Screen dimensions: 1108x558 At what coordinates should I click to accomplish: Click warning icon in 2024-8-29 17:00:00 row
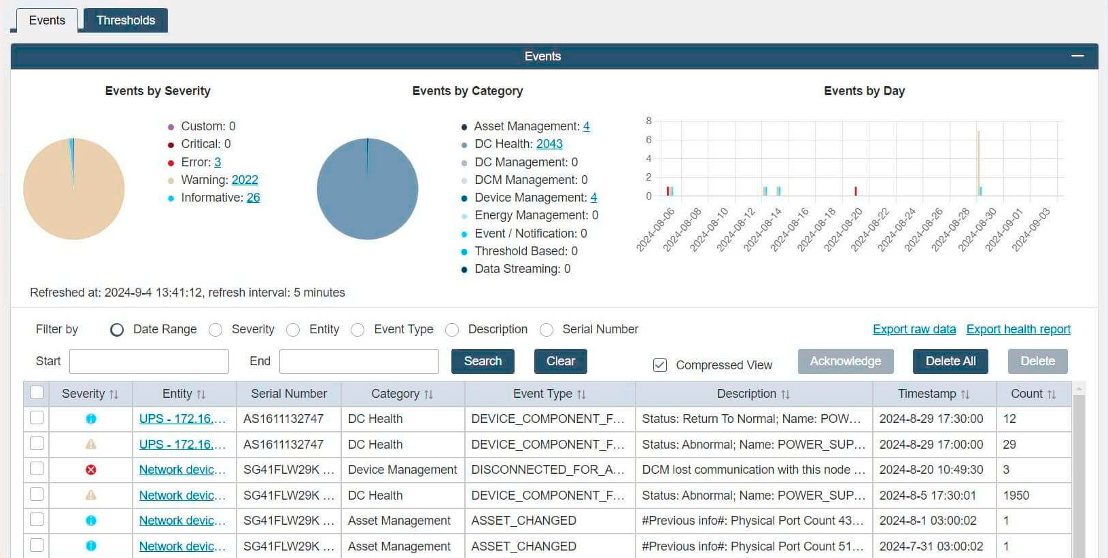coord(91,444)
